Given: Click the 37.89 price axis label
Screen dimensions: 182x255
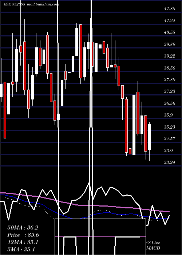Looking at the screenshot, I should (x=170, y=79).
